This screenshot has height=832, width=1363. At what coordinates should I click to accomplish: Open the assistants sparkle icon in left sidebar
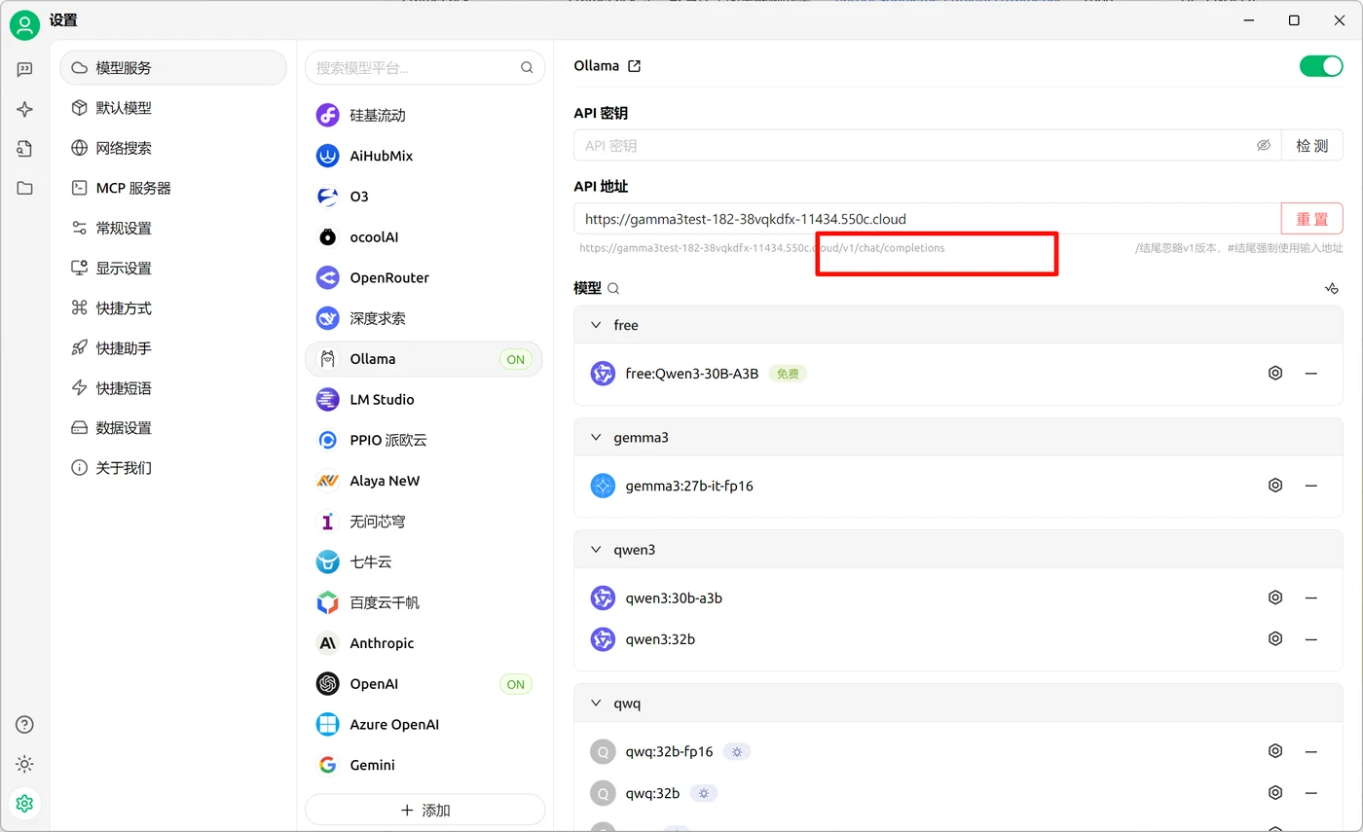click(x=25, y=109)
